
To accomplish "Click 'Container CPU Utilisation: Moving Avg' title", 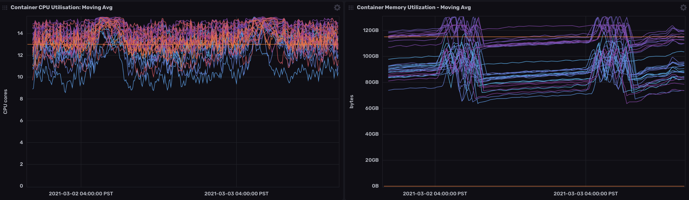I will point(62,7).
